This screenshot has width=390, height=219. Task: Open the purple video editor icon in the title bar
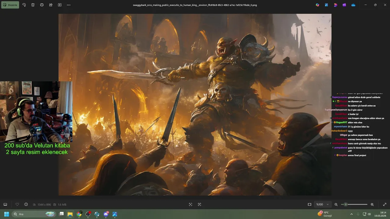pos(344,5)
